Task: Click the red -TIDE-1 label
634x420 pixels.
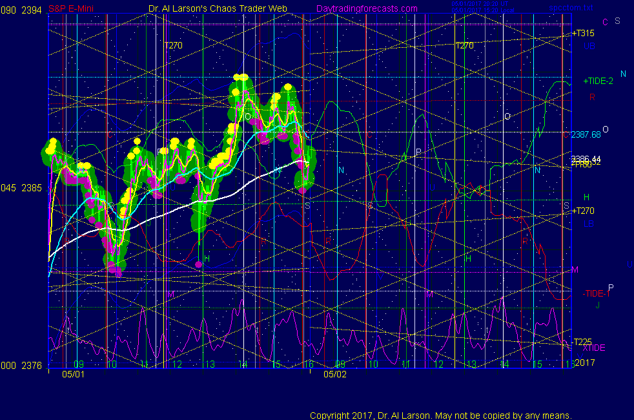Action: (596, 294)
